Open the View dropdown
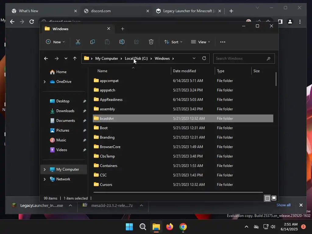 click(200, 42)
